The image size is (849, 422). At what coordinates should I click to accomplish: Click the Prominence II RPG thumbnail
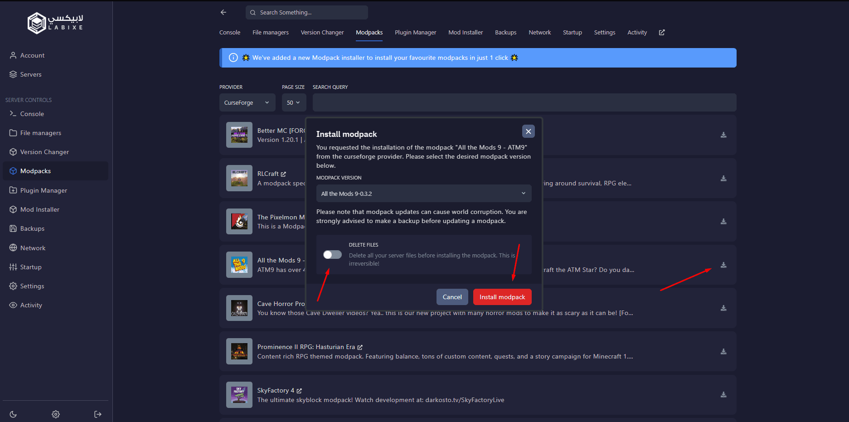239,351
